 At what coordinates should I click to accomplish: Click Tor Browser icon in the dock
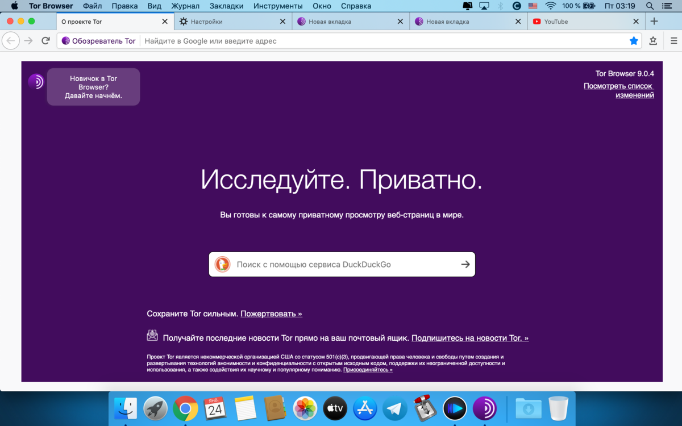pos(485,408)
